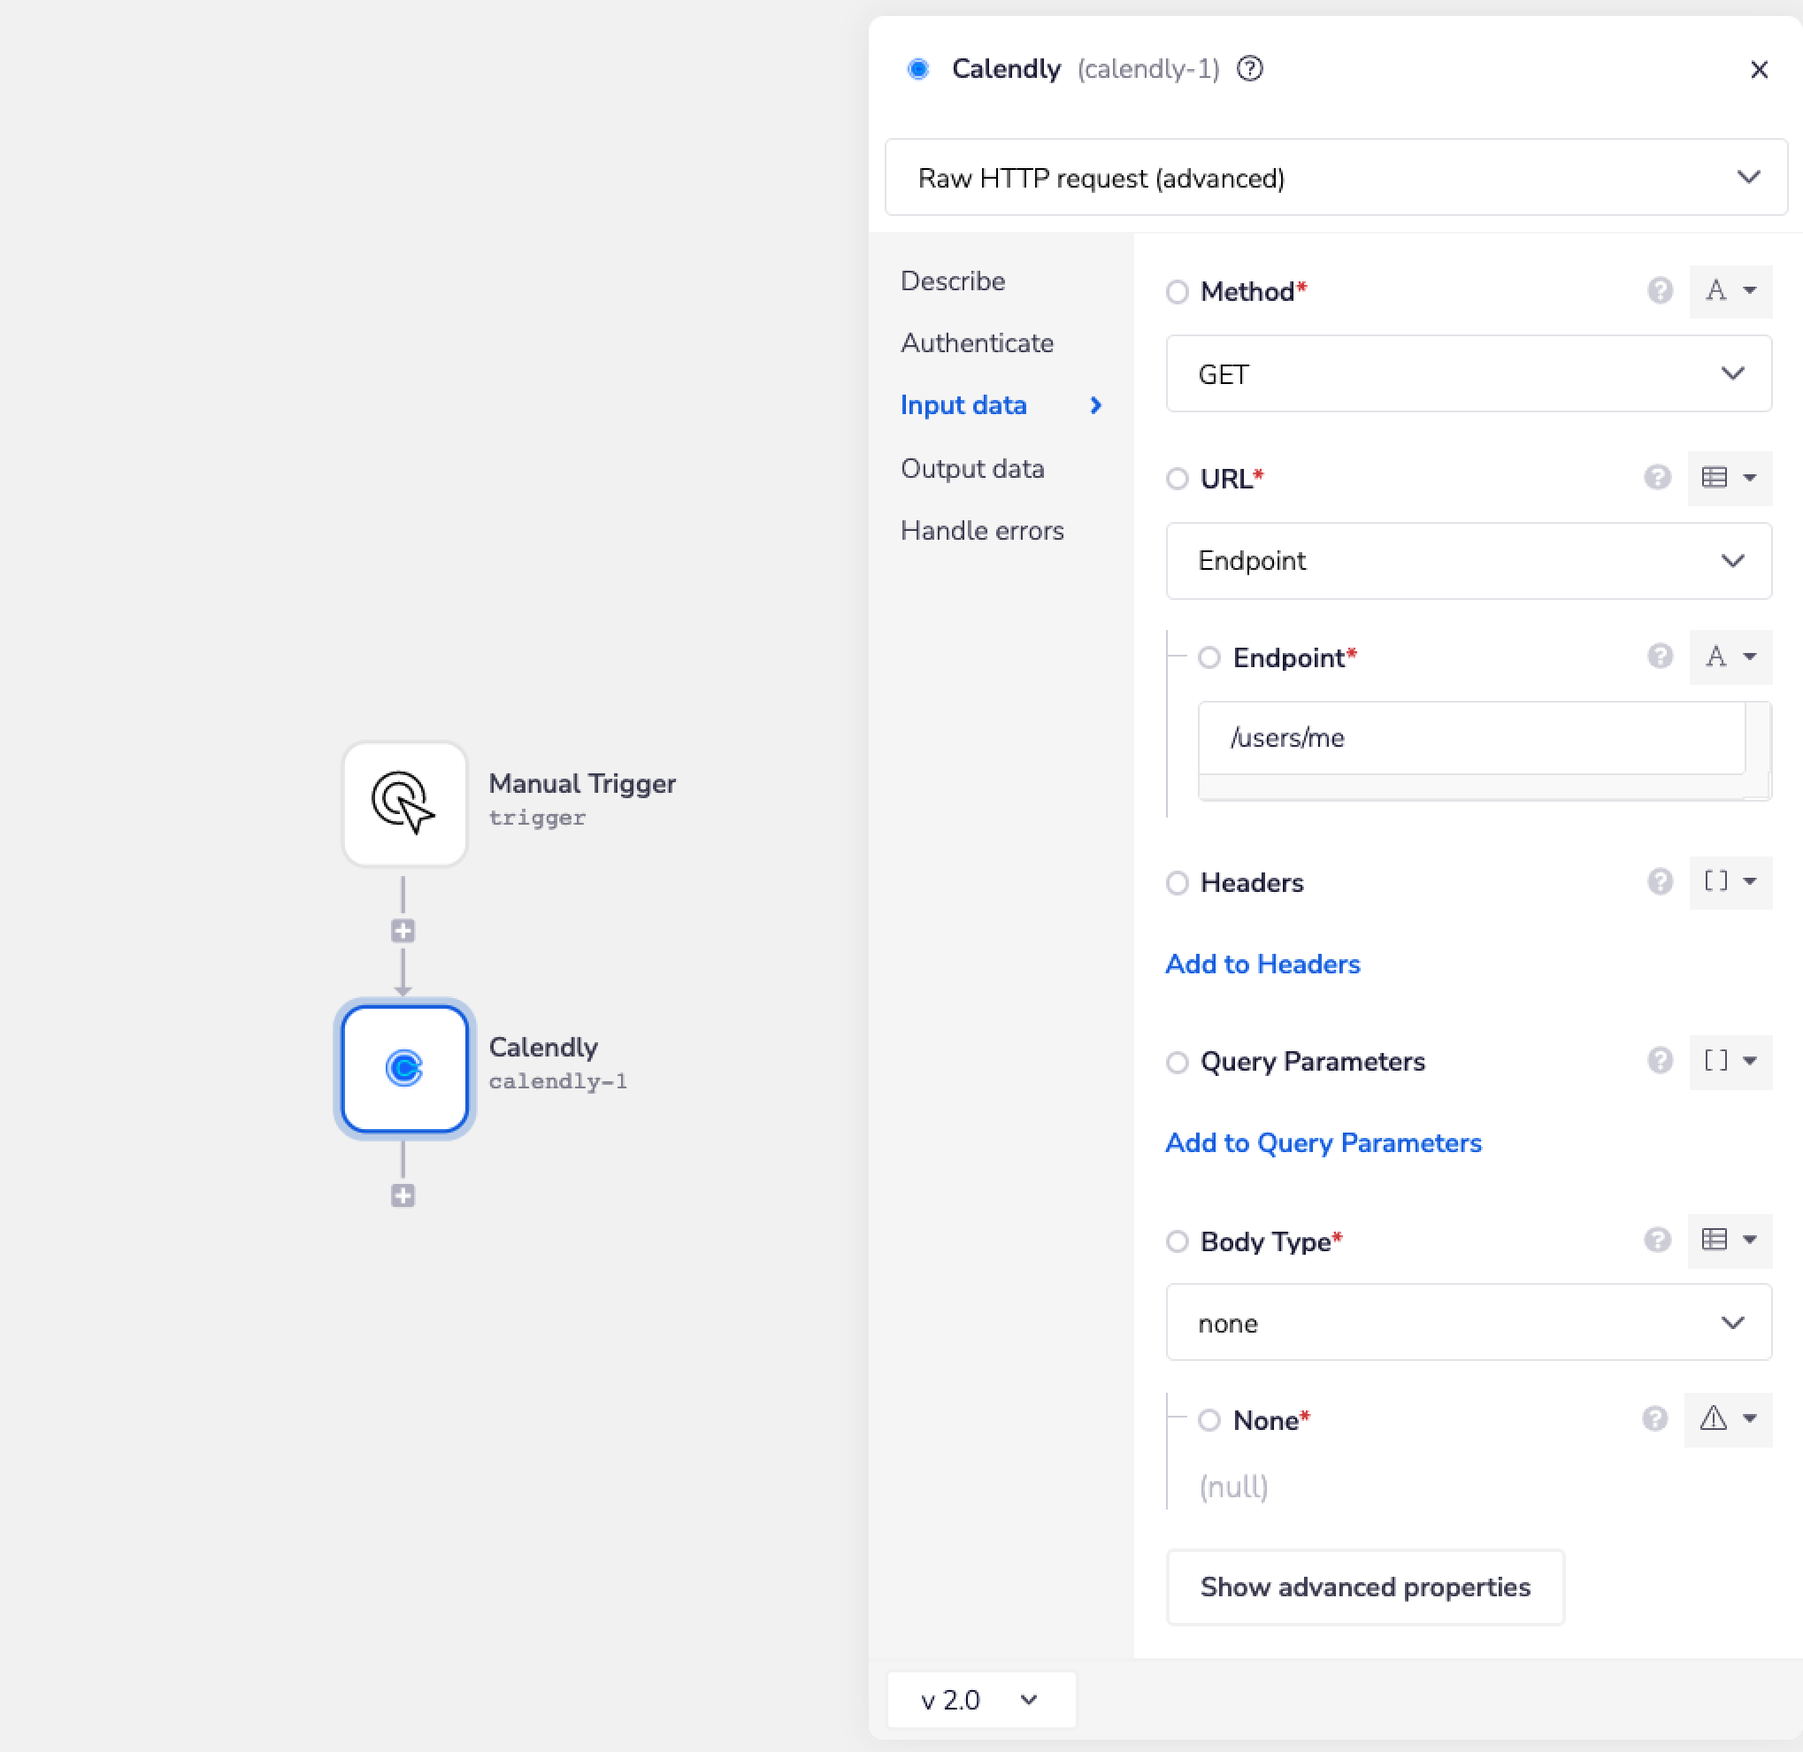Viewport: 1803px width, 1752px height.
Task: Switch to the Authenticate tab
Action: [977, 343]
